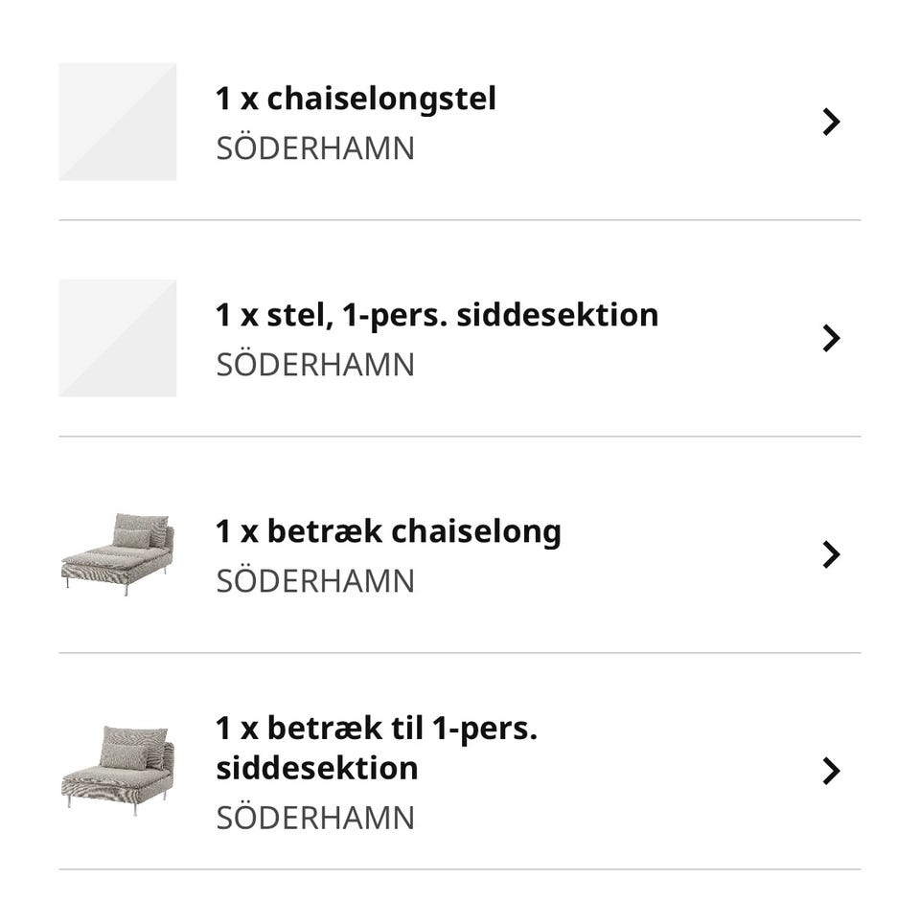
Task: Click SÖDERHAMN under stel, 1-pers. siddesektion
Action: click(315, 366)
